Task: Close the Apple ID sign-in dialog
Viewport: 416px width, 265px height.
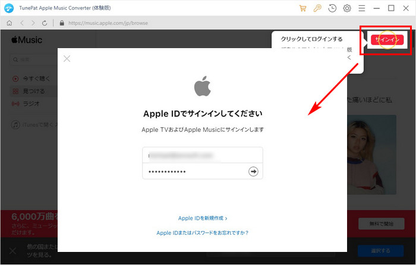Action: tap(67, 59)
